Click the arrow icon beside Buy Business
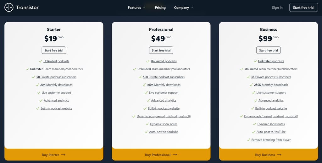 pyautogui.click(x=279, y=155)
